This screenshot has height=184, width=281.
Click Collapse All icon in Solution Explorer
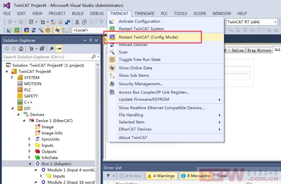tap(42, 49)
